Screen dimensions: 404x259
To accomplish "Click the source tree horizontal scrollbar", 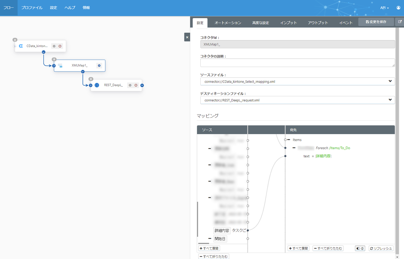I will 203,243.
